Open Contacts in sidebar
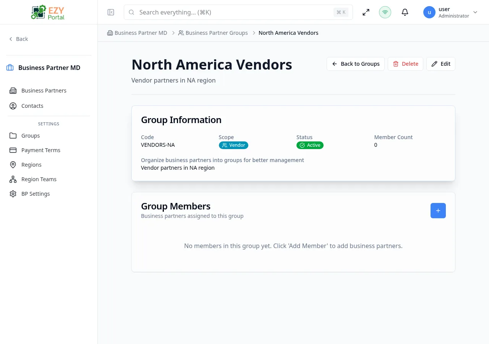 (x=32, y=106)
